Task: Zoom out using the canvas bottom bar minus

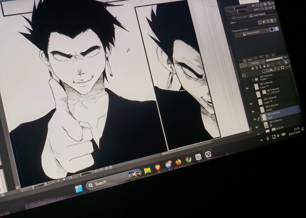Action: [x=53, y=182]
